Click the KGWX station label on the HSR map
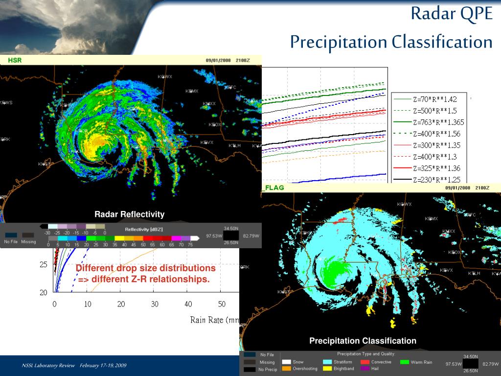This screenshot has height=376, width=501. coord(165,77)
